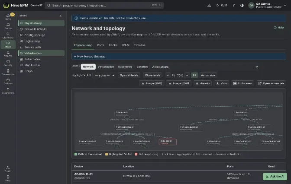Click the global search field
The width and height of the screenshot is (291, 184).
coord(104,5)
